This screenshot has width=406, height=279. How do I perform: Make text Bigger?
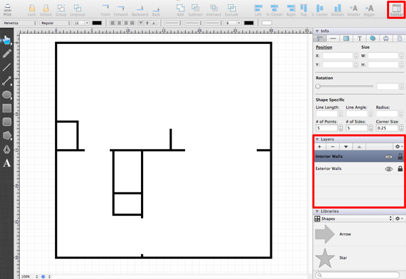tap(369, 10)
